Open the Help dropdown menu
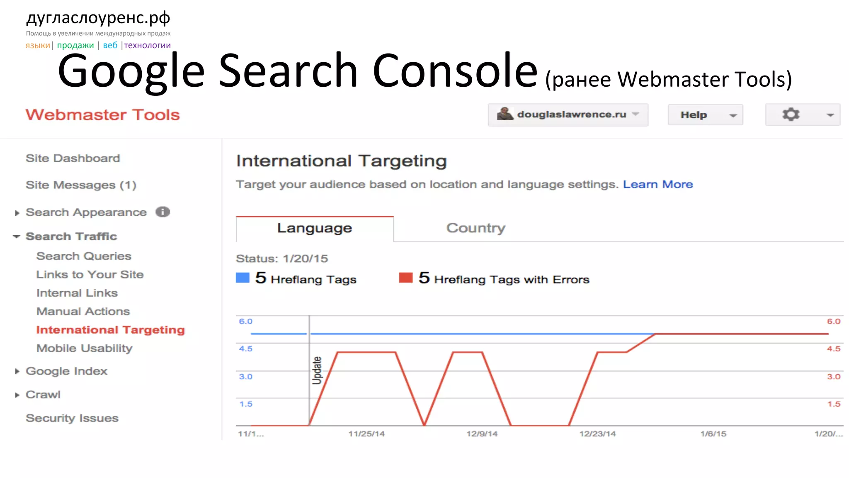The width and height of the screenshot is (849, 478). coord(705,115)
